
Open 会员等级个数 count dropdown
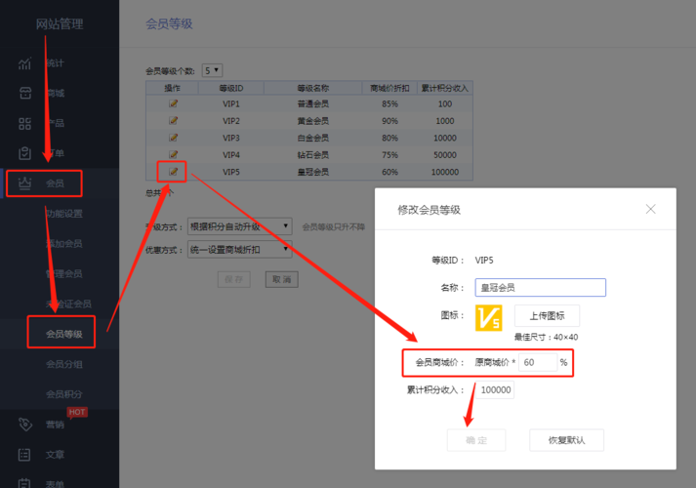tap(212, 70)
